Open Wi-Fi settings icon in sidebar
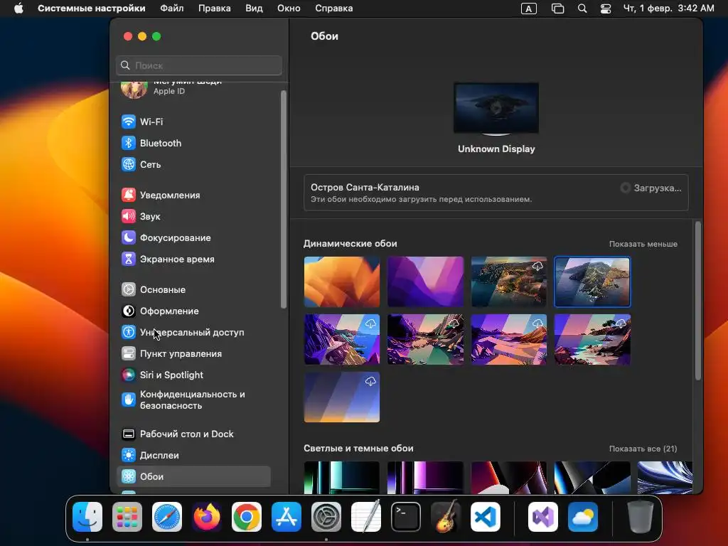 [129, 122]
